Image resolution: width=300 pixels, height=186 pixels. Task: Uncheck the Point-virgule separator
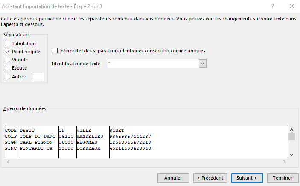[7, 52]
